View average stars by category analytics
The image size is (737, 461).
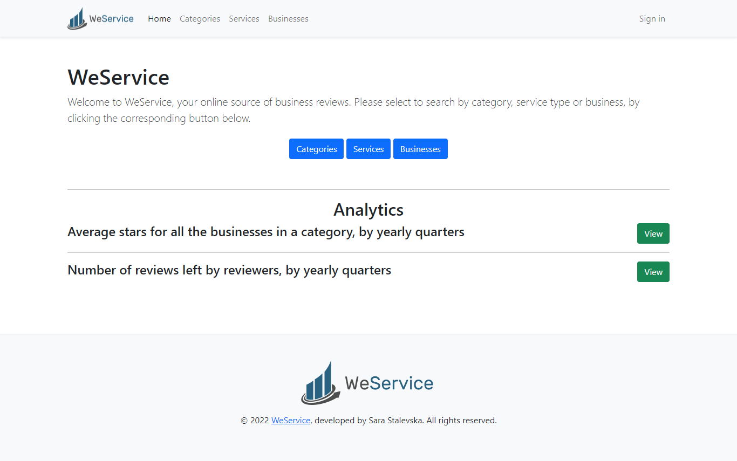pyautogui.click(x=653, y=233)
